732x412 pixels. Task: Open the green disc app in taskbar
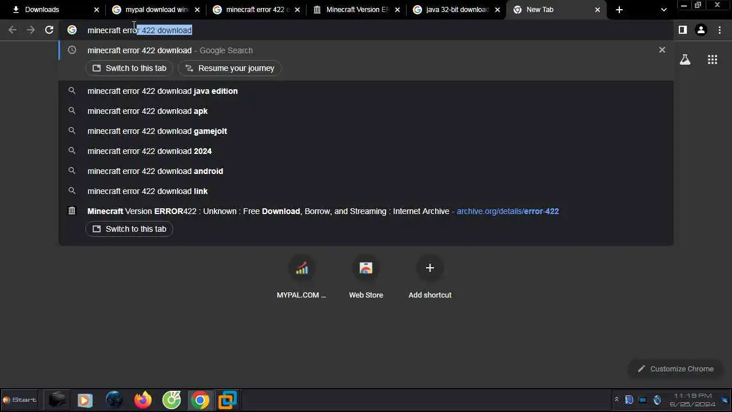[x=172, y=400]
